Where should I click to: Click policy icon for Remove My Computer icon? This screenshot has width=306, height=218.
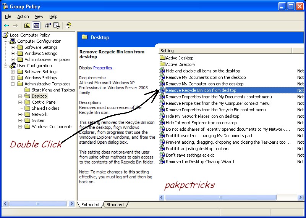(x=162, y=84)
